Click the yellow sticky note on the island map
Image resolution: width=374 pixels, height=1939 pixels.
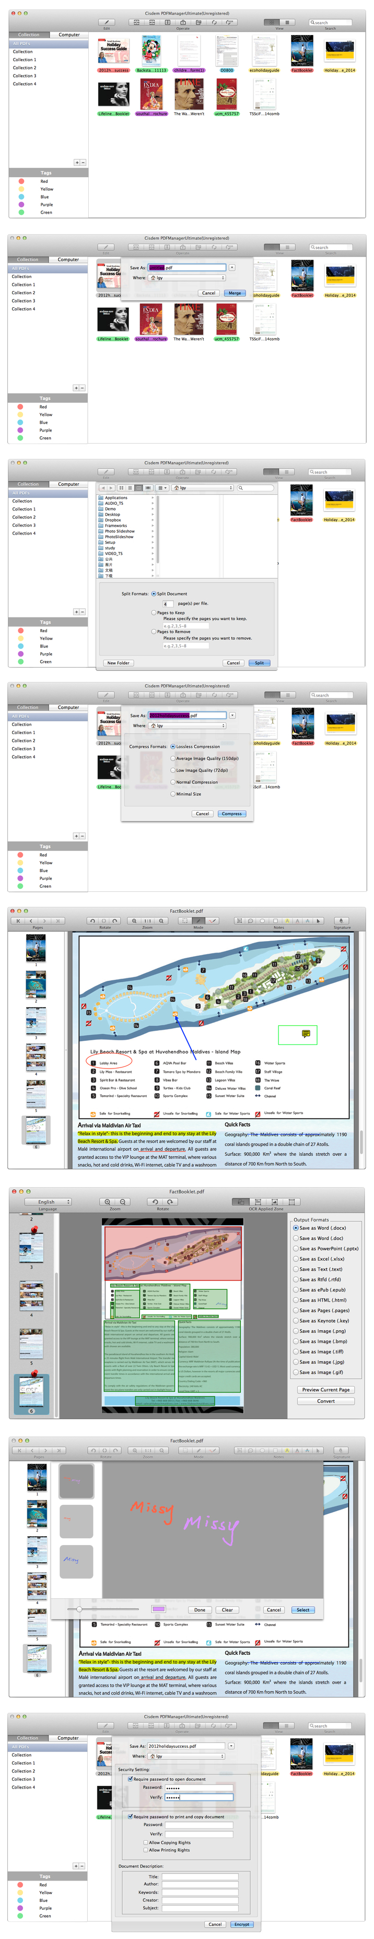[x=306, y=1034]
